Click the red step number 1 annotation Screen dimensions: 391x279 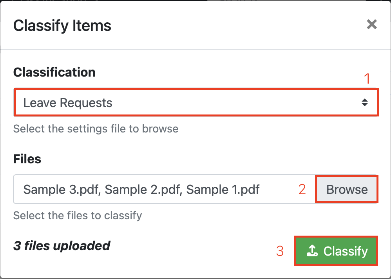click(x=367, y=79)
